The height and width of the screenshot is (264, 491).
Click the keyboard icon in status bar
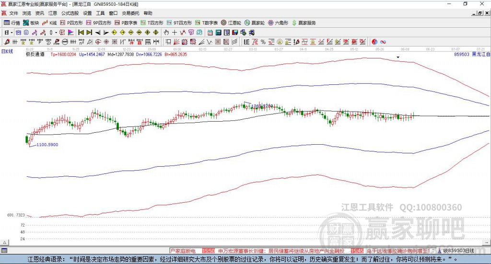[4, 251]
